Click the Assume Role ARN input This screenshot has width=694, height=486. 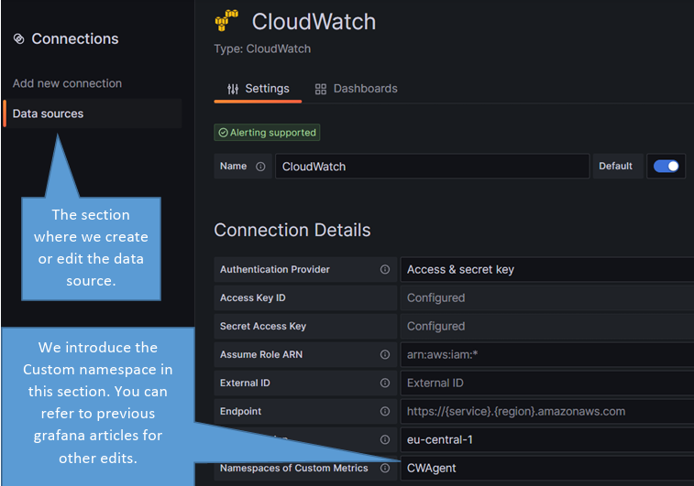tap(547, 354)
